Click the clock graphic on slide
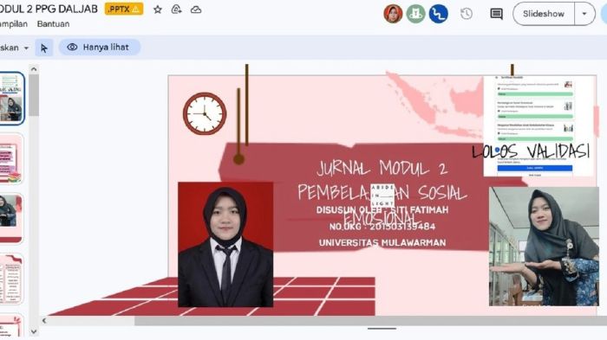This screenshot has width=607, height=340. 205,113
